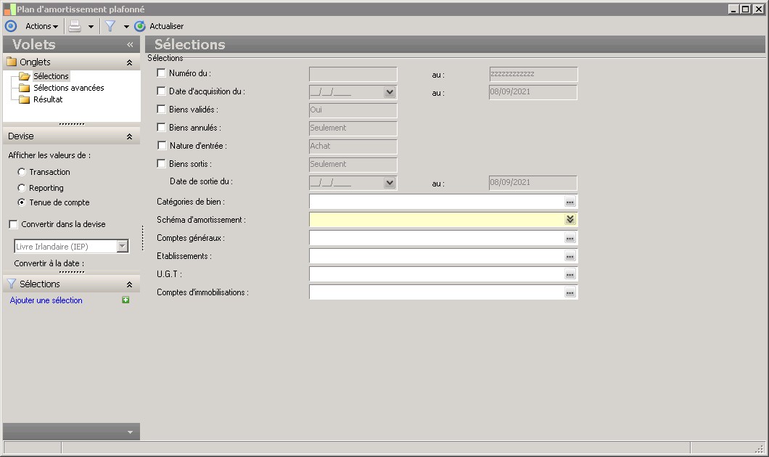Click the printer icon in toolbar
The height and width of the screenshot is (457, 769).
[75, 26]
